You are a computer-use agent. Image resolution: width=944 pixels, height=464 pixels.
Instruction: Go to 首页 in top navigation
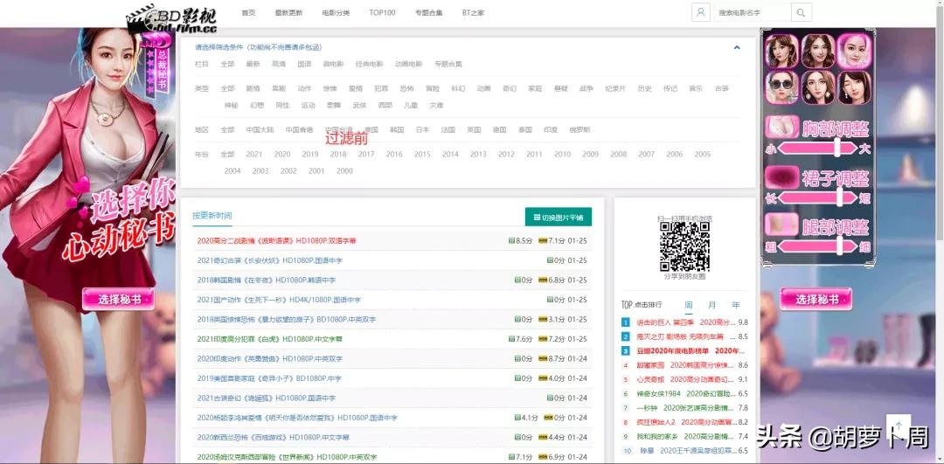pyautogui.click(x=248, y=12)
